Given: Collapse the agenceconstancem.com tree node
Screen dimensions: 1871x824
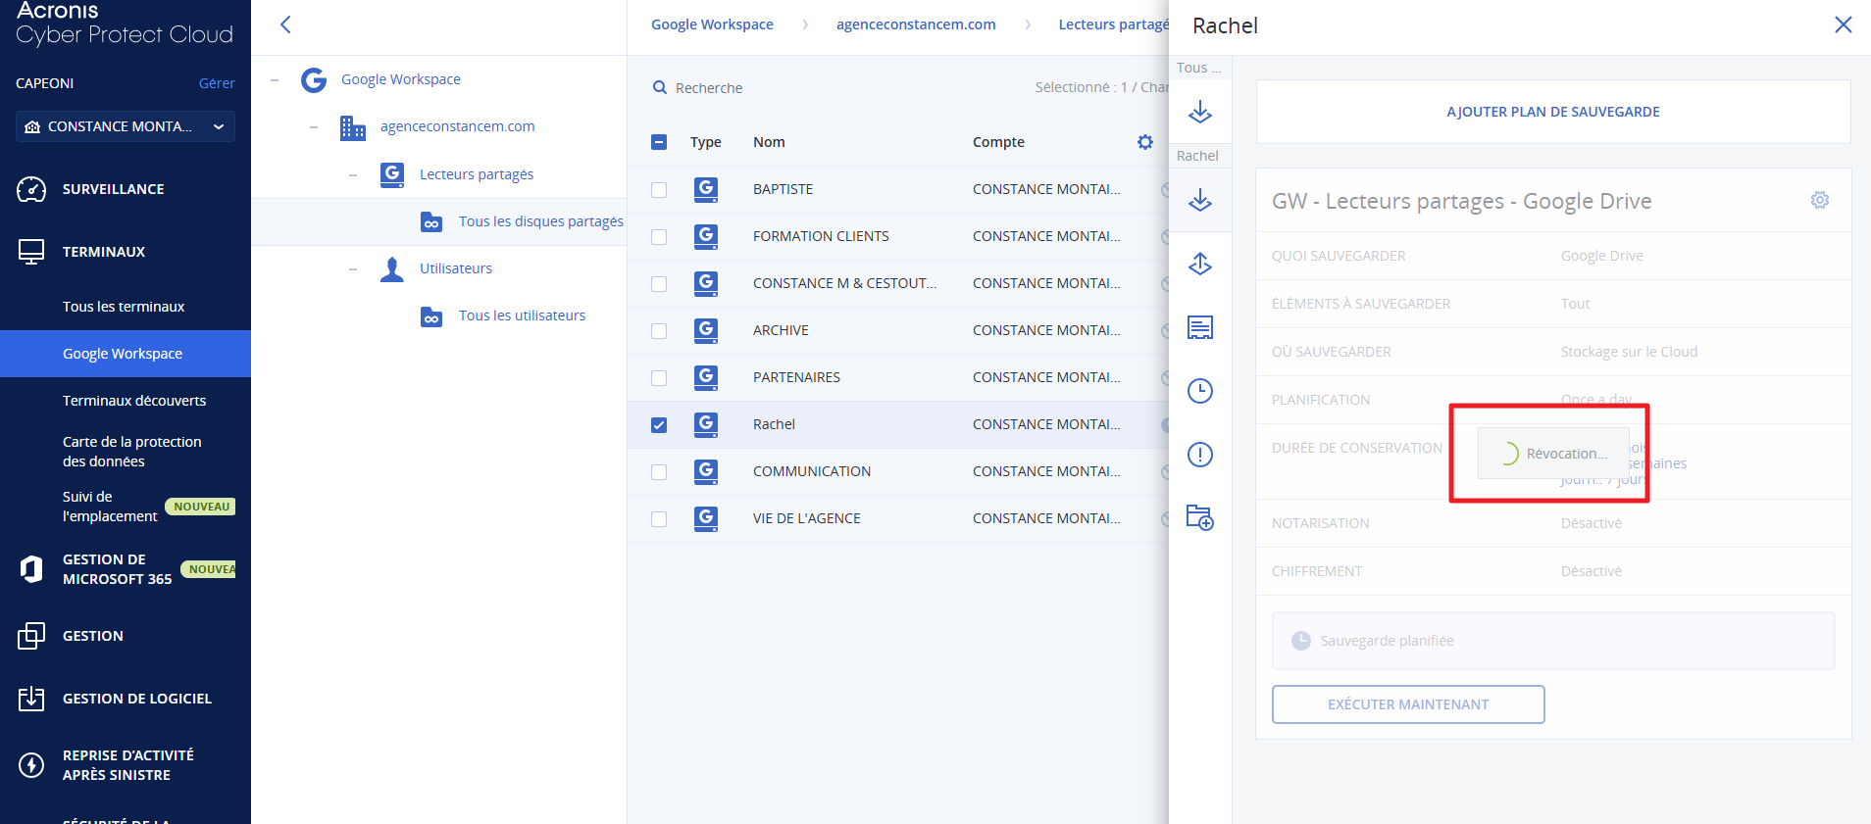Looking at the screenshot, I should [314, 127].
